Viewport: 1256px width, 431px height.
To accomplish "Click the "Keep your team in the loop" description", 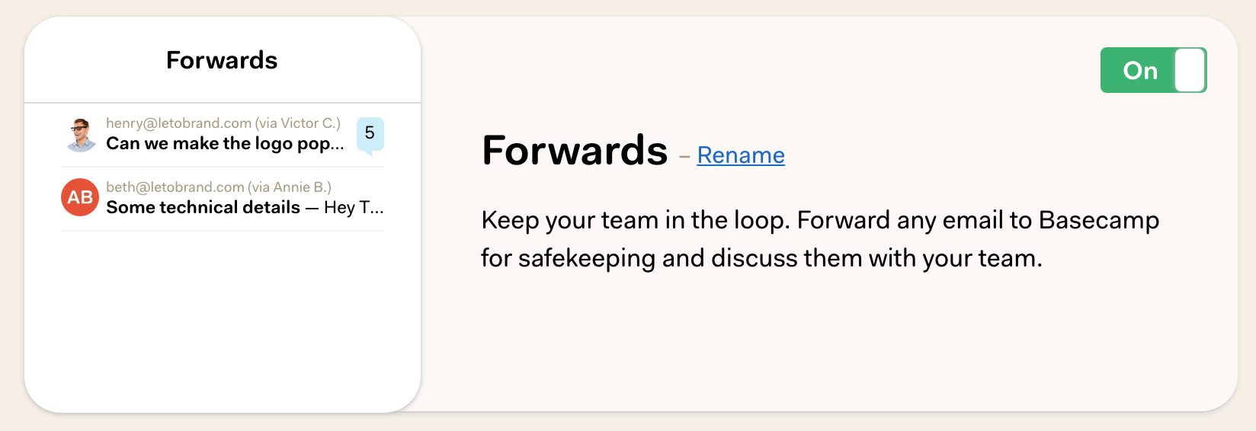I will point(820,239).
